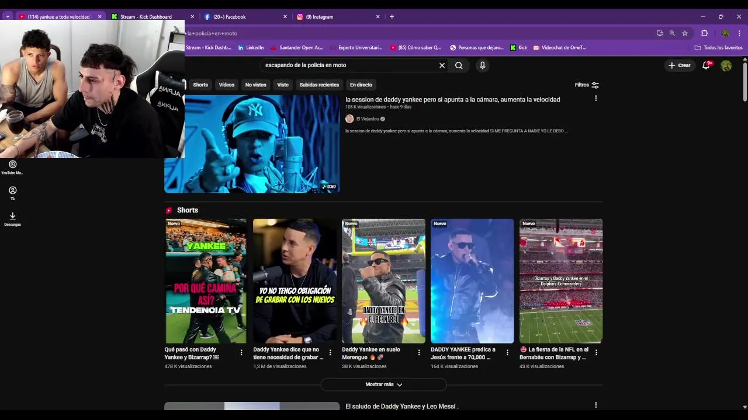Open 'POR QUÉ CAMINA ASÍ' short thumbnail
The image size is (748, 420).
(206, 281)
